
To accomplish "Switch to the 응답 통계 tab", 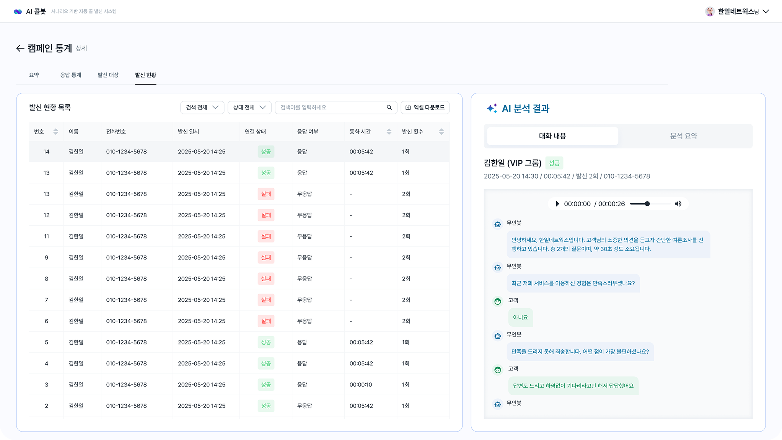I will pyautogui.click(x=70, y=75).
